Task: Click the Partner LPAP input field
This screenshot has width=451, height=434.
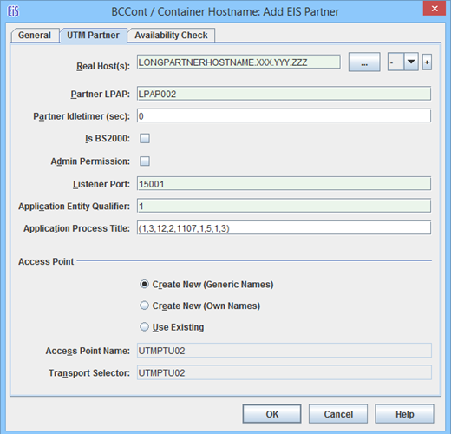Action: pyautogui.click(x=284, y=94)
